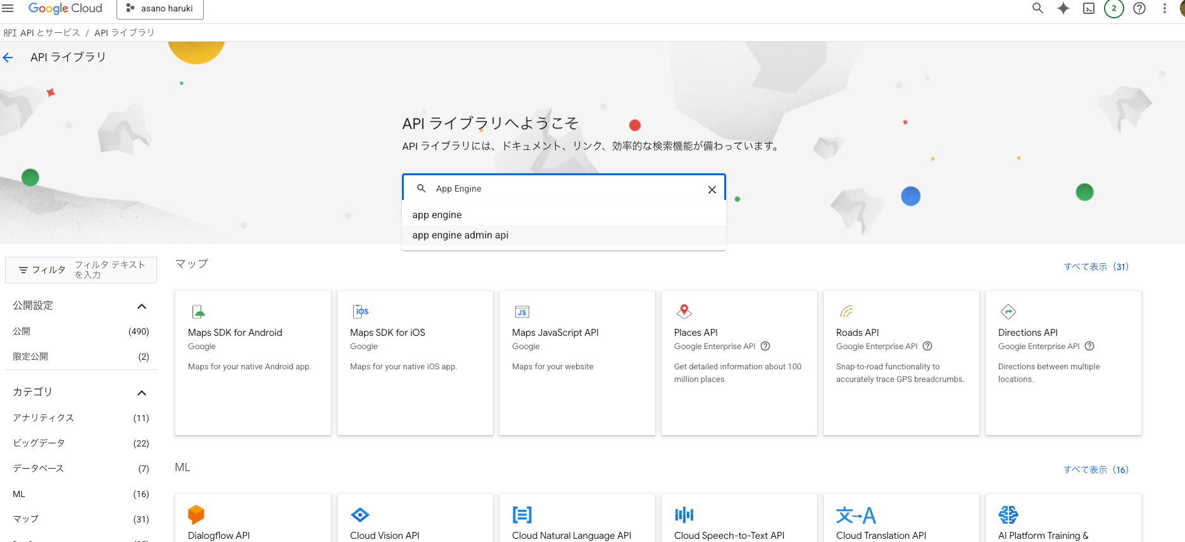Click the Places API pin icon
The height and width of the screenshot is (542, 1185).
684,311
